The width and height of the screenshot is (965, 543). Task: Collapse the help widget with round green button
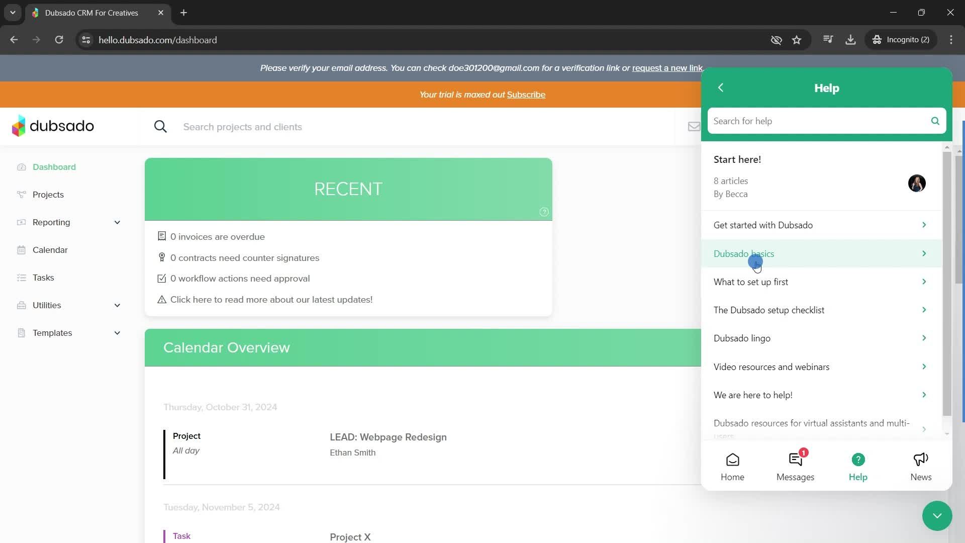pyautogui.click(x=937, y=516)
